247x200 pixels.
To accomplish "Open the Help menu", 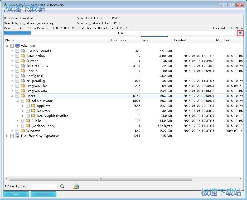I will [41, 11].
